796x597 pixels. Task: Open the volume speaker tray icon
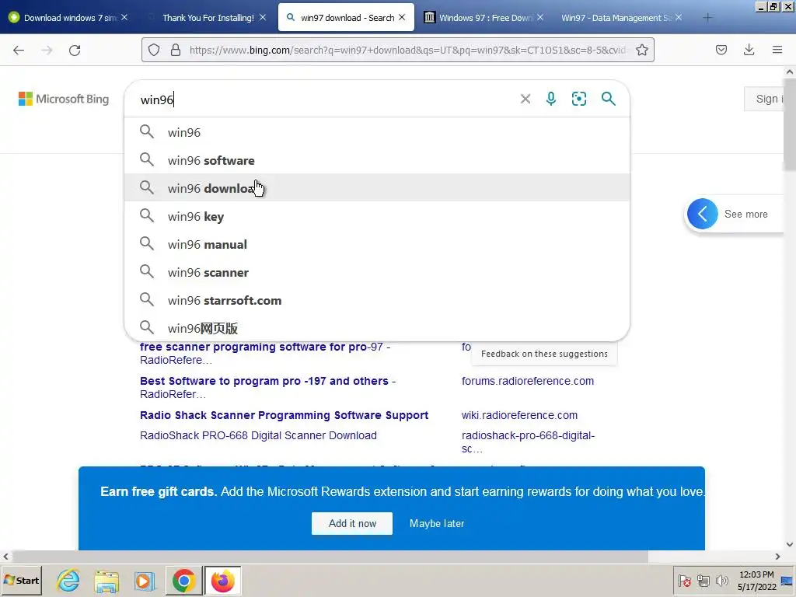click(x=721, y=580)
